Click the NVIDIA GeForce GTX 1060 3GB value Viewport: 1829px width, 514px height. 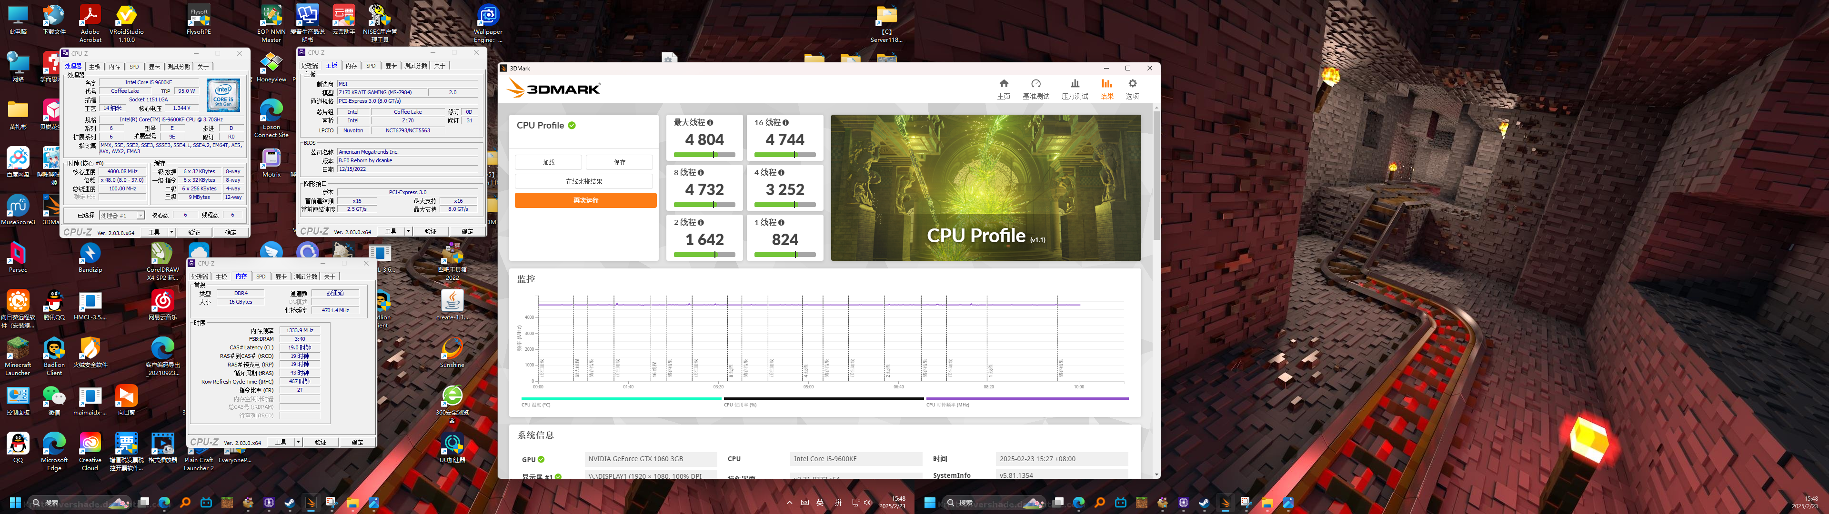650,459
